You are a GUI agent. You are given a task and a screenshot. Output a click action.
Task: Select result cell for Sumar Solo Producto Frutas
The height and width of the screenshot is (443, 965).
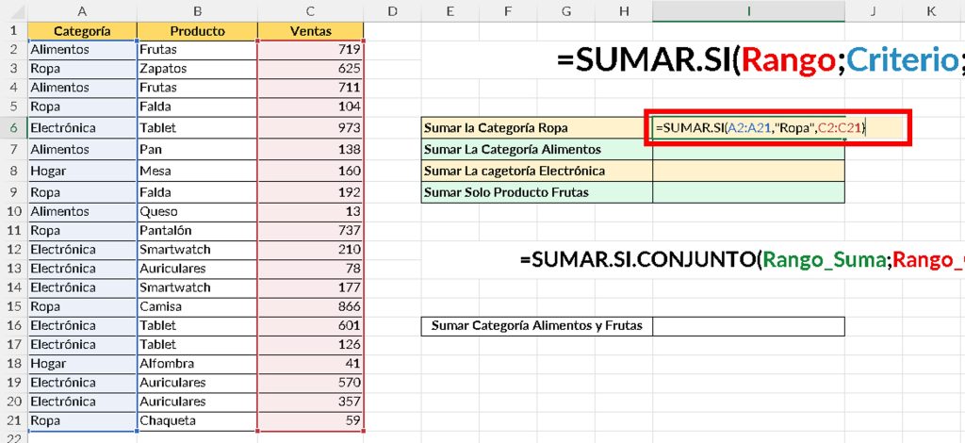pos(748,192)
